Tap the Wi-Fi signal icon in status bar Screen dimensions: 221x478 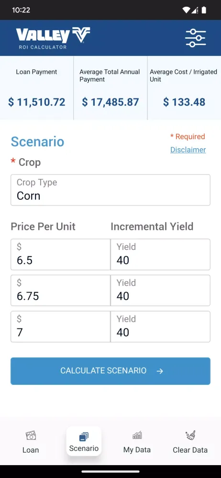(x=186, y=10)
